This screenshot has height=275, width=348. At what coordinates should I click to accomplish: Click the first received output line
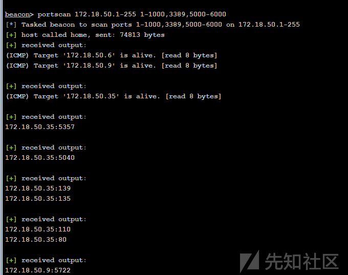pyautogui.click(x=46, y=45)
